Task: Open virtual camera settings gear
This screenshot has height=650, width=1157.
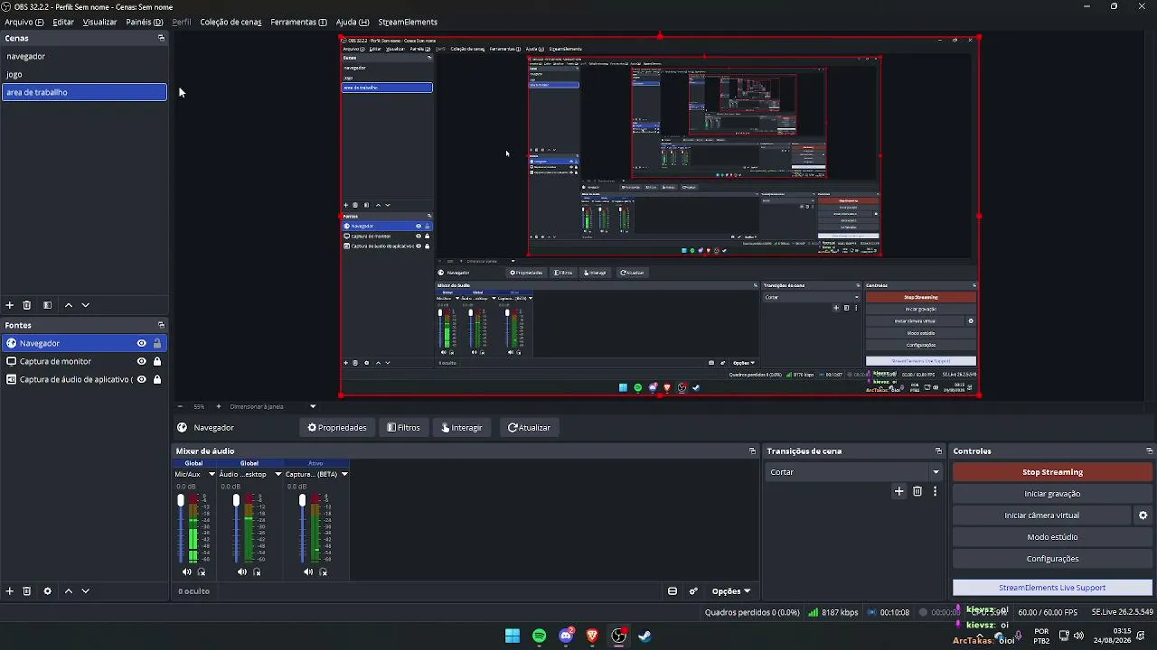Action: click(1143, 515)
